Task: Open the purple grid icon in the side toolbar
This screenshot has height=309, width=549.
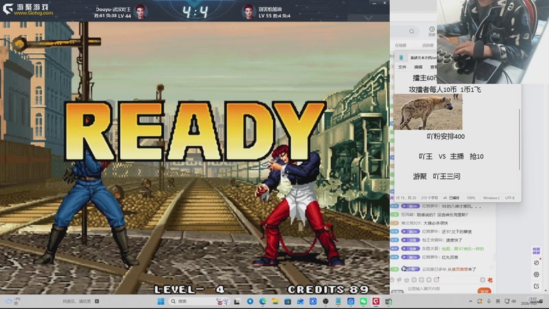Action: [x=536, y=251]
